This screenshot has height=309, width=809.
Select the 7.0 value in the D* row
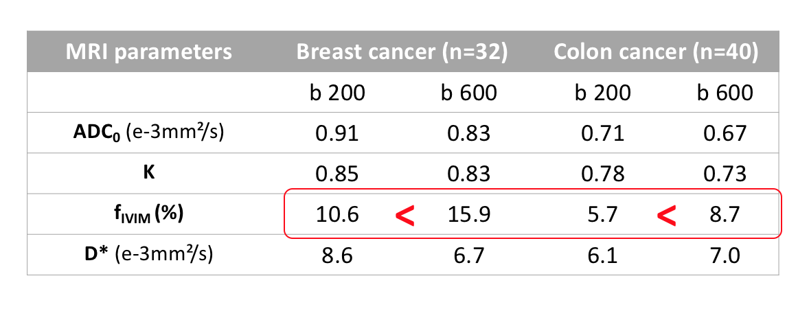pyautogui.click(x=725, y=255)
